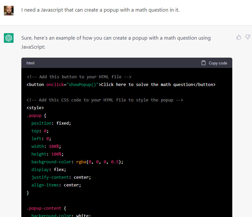Viewport: 252px width, 217px height.
Task: Click the justify-content: center line
Action: point(61,177)
